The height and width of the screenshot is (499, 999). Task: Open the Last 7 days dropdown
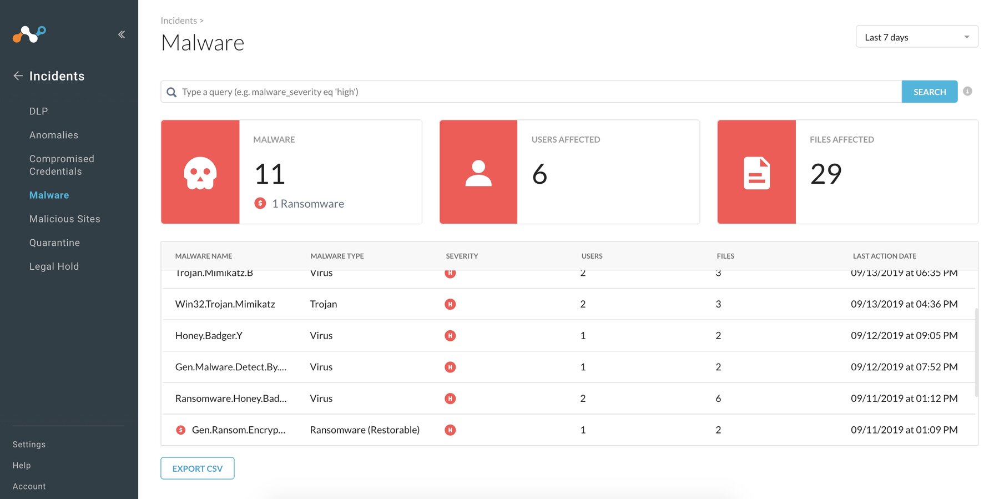(x=916, y=37)
